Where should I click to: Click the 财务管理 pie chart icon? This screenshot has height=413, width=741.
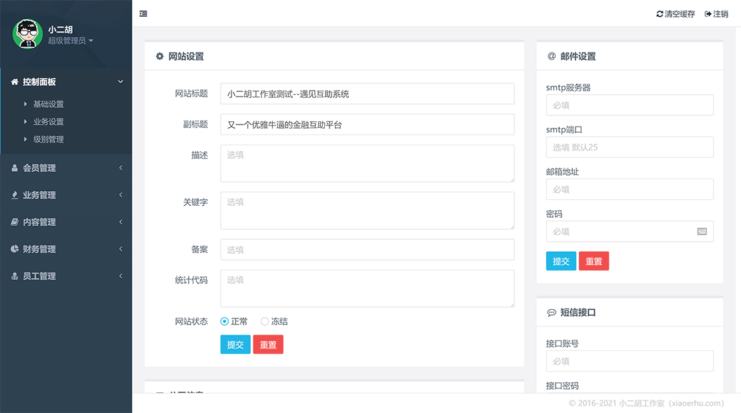click(x=13, y=248)
